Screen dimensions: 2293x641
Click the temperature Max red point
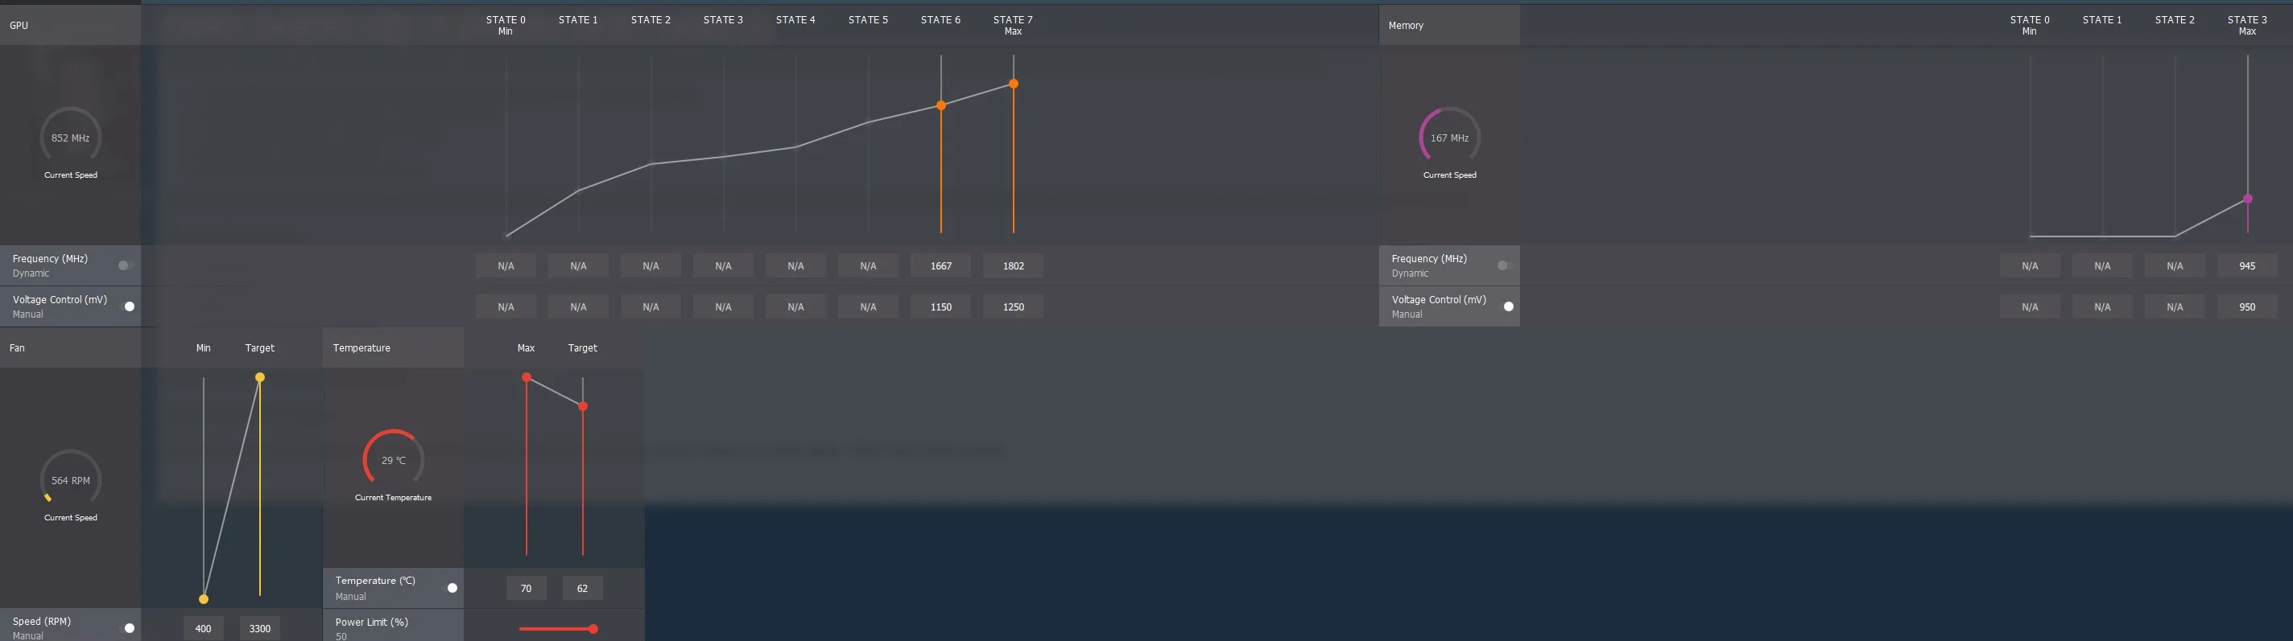click(x=526, y=377)
